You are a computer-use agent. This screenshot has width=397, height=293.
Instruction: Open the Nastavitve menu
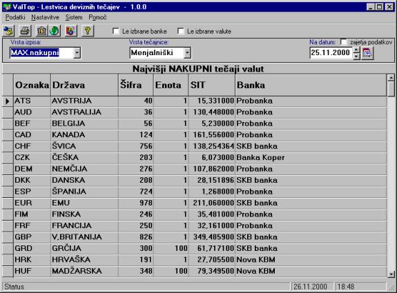click(x=45, y=17)
